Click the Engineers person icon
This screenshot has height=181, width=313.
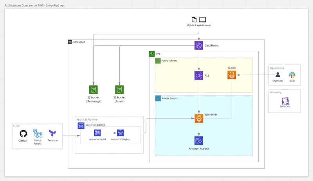(278, 75)
